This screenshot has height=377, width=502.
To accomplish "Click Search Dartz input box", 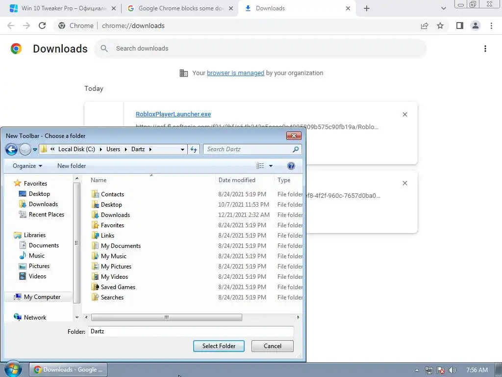I will [x=248, y=149].
